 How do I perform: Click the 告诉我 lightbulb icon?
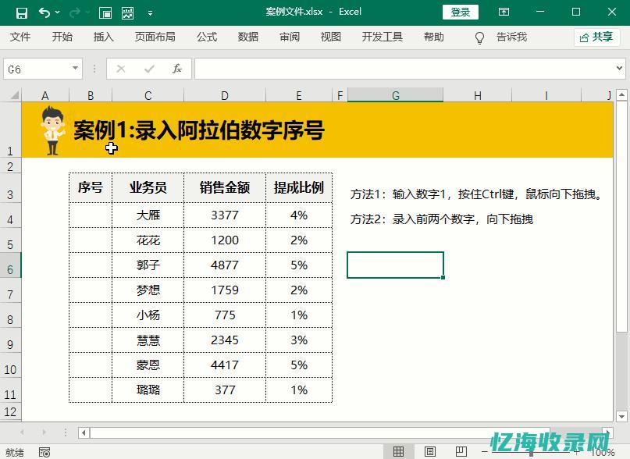[x=479, y=37]
